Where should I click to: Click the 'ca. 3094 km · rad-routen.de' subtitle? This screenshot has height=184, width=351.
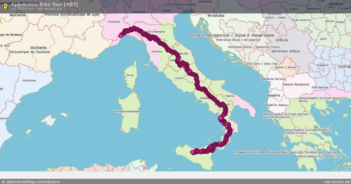pos(36,9)
